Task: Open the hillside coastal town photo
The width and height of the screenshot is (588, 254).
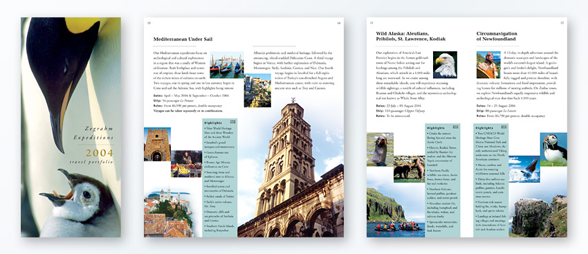Action: point(257,91)
